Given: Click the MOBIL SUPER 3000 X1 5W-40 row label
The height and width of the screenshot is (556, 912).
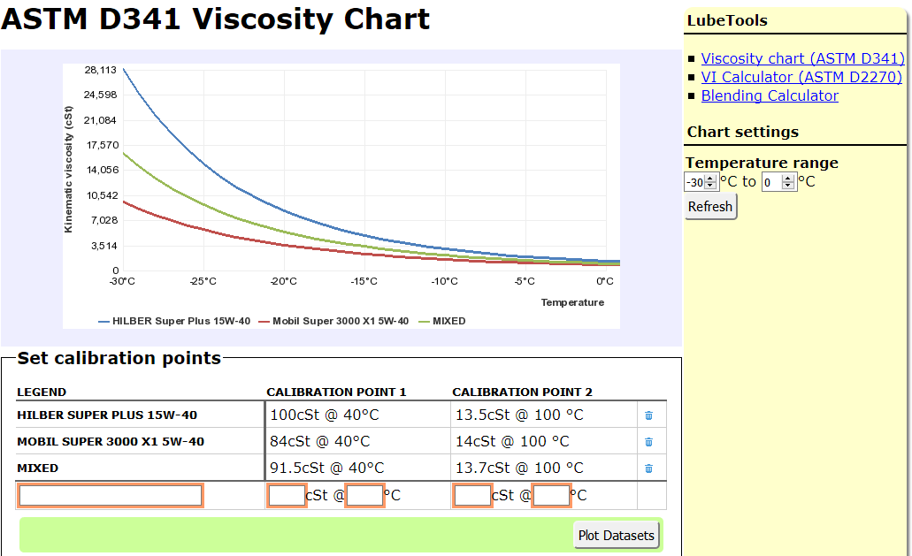Looking at the screenshot, I should [111, 442].
